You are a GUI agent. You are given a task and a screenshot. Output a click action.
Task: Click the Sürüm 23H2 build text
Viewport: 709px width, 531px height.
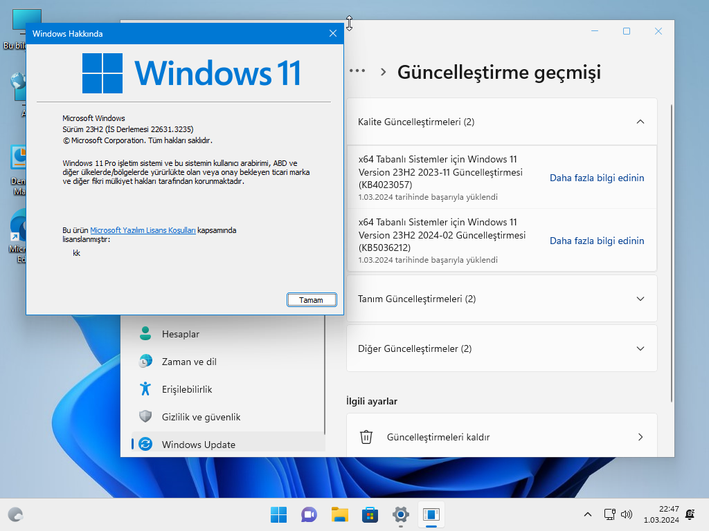point(128,129)
